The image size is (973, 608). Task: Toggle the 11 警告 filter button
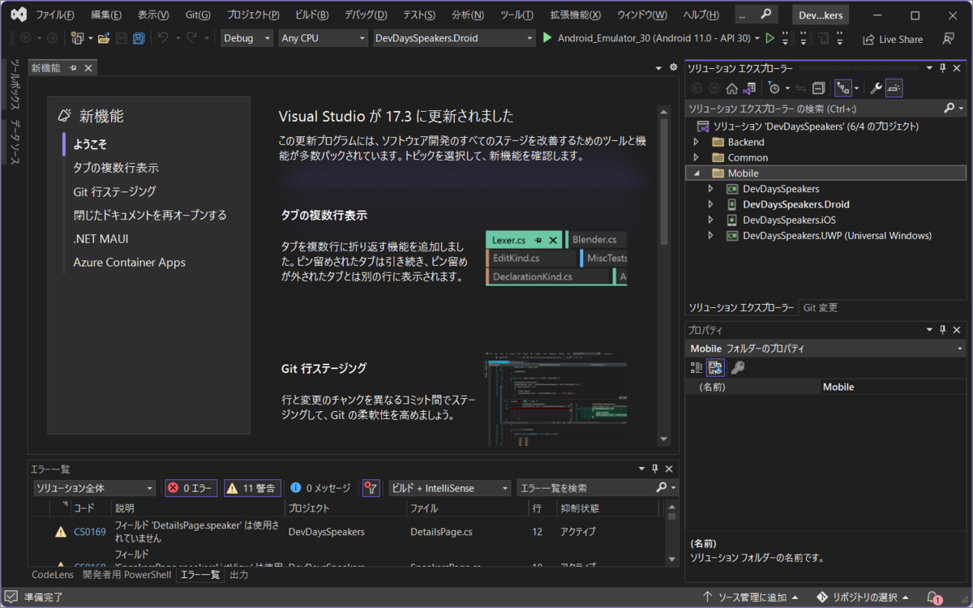252,488
